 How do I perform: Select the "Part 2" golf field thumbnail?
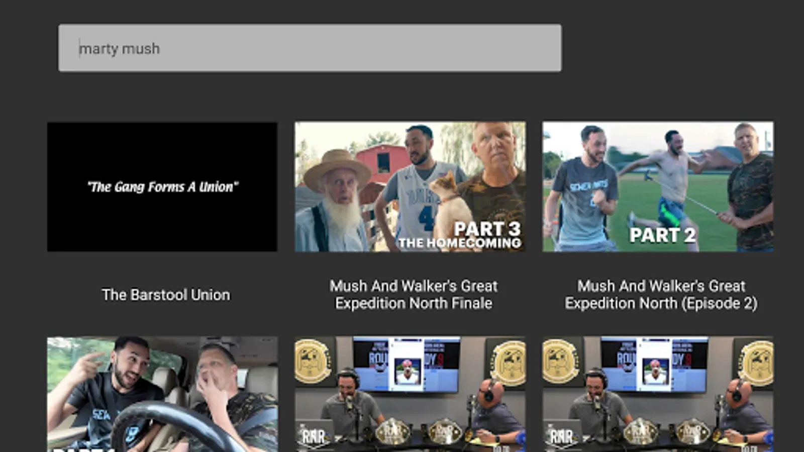658,186
